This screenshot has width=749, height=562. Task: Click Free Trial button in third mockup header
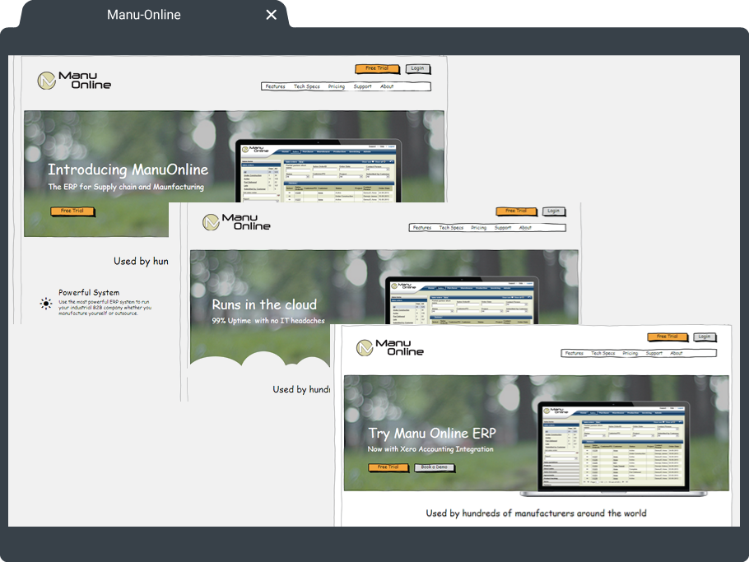tap(668, 337)
